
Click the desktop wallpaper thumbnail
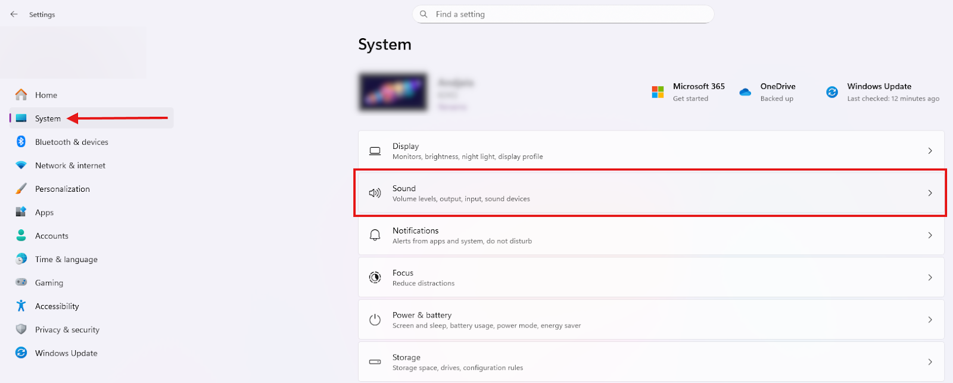click(393, 92)
